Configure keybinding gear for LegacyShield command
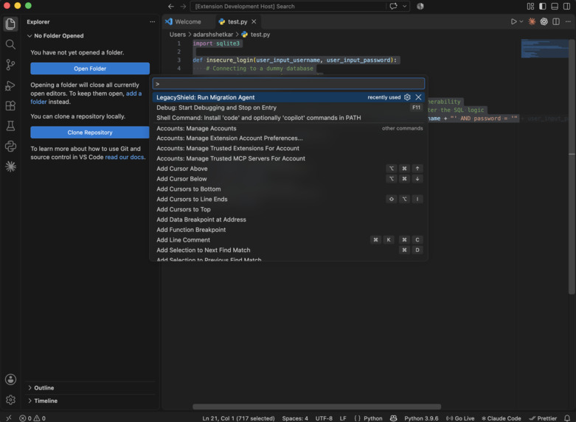This screenshot has height=422, width=576. 407,97
